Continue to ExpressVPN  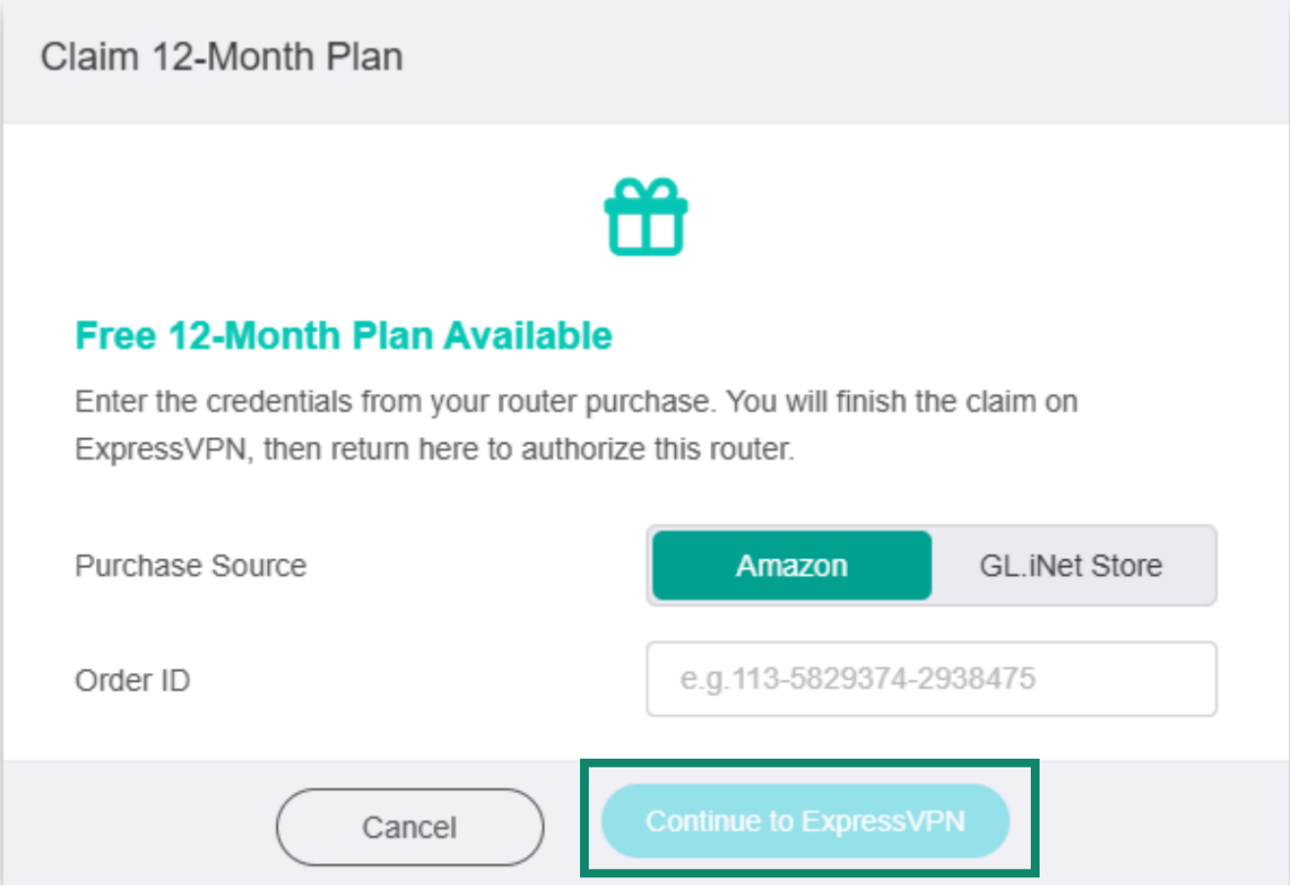point(805,820)
